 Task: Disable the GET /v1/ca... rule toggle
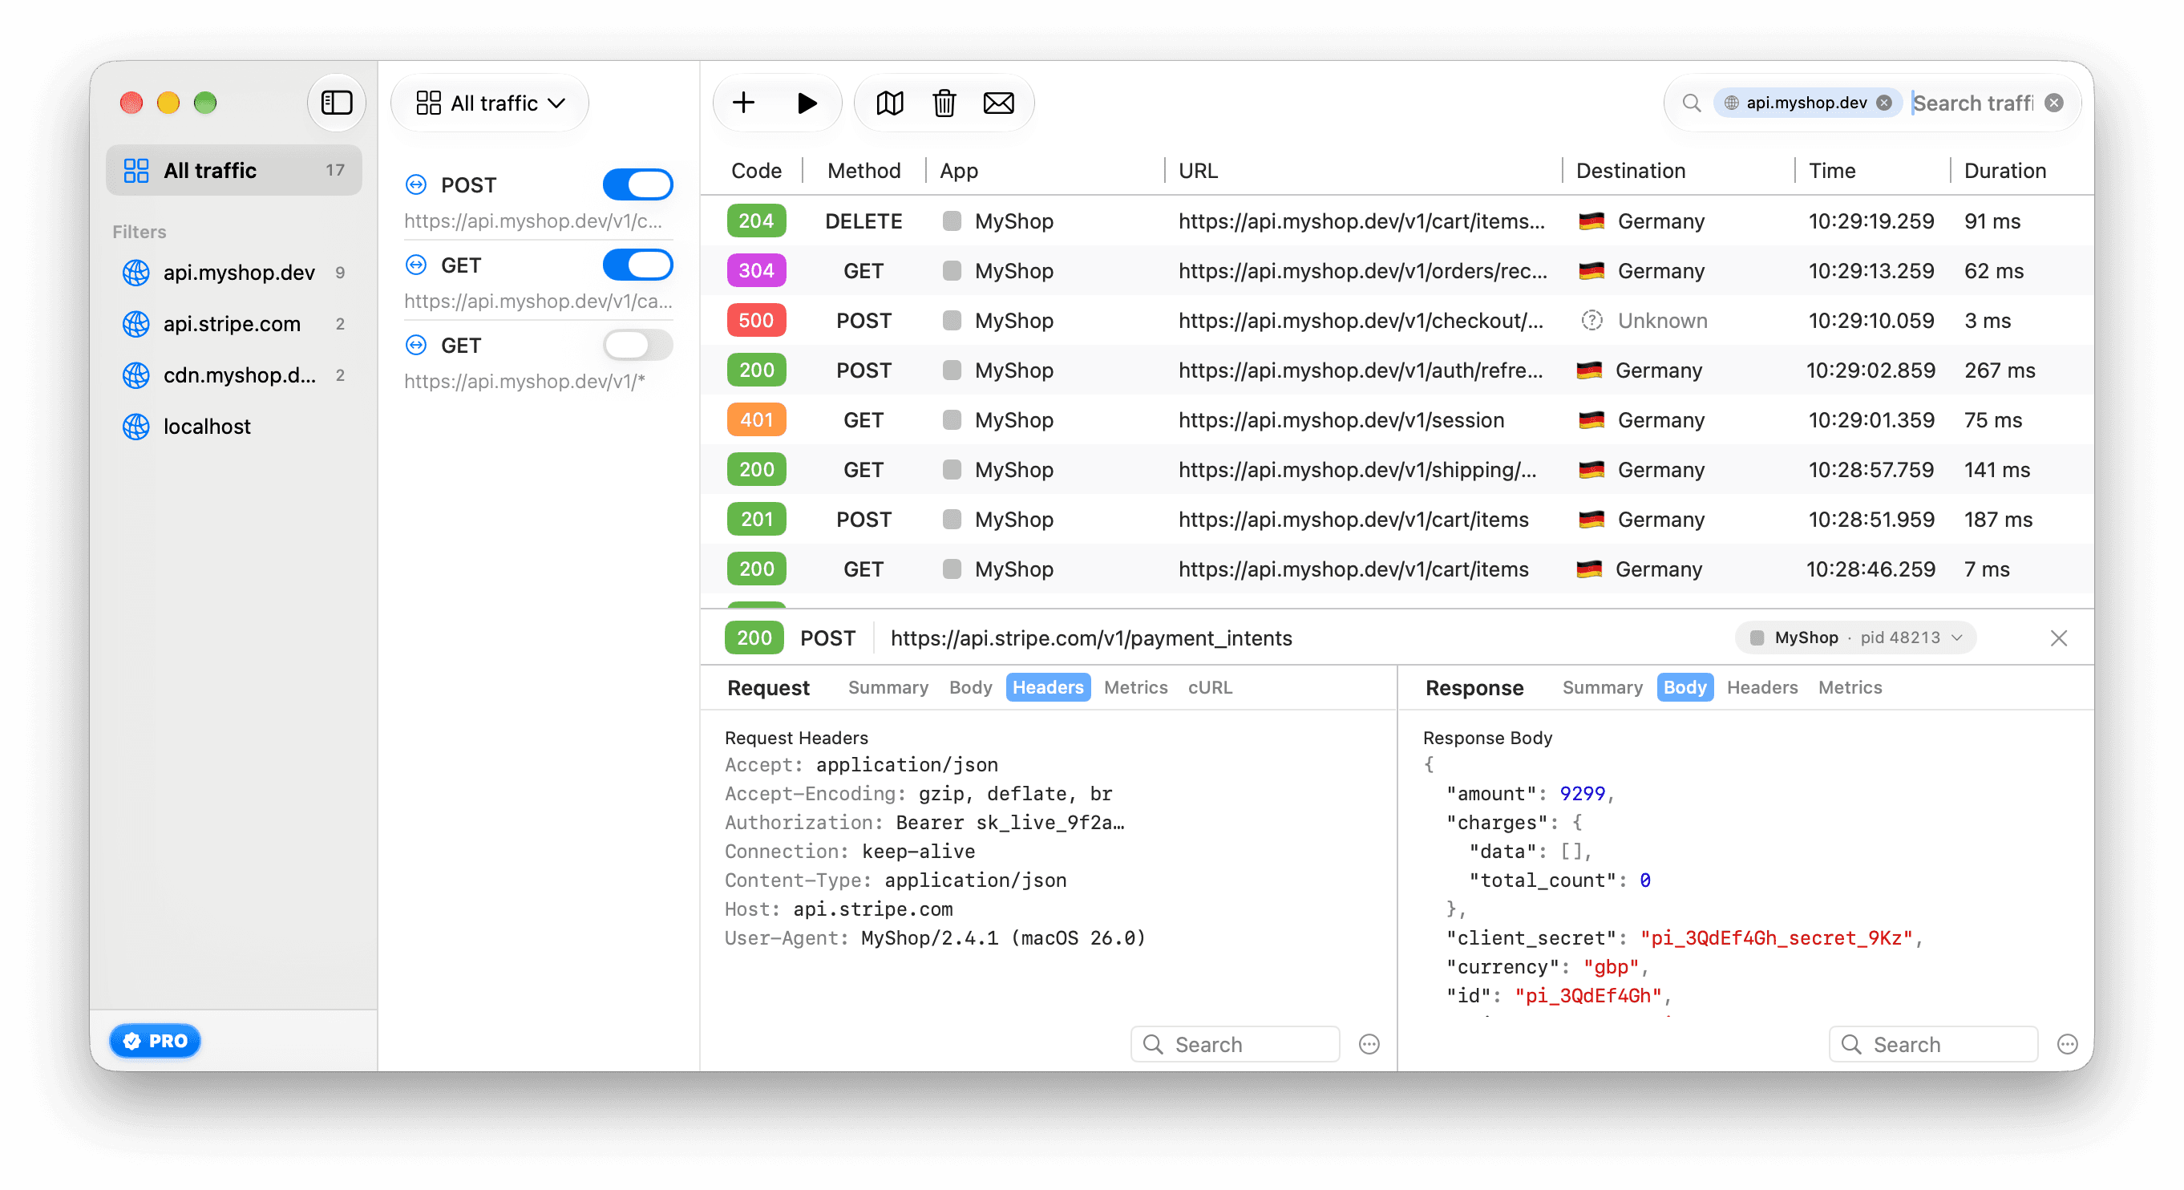point(637,265)
